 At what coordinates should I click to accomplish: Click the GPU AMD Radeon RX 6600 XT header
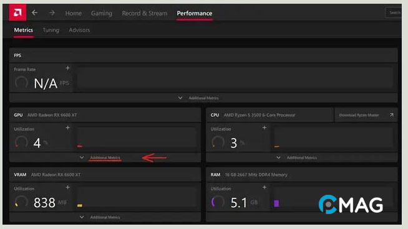pos(105,115)
